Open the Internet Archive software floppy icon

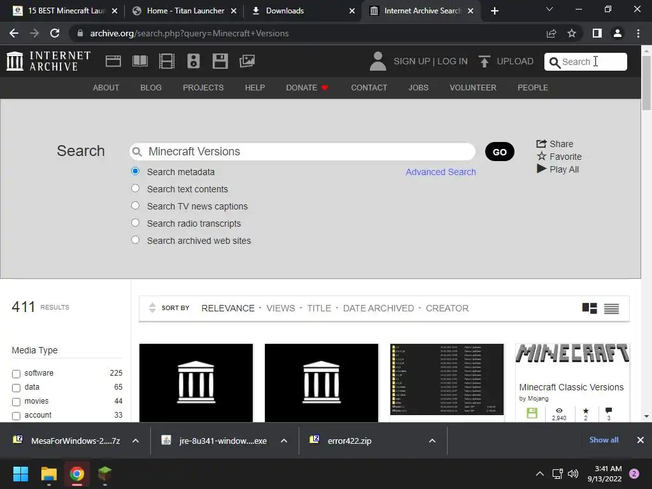pos(220,61)
